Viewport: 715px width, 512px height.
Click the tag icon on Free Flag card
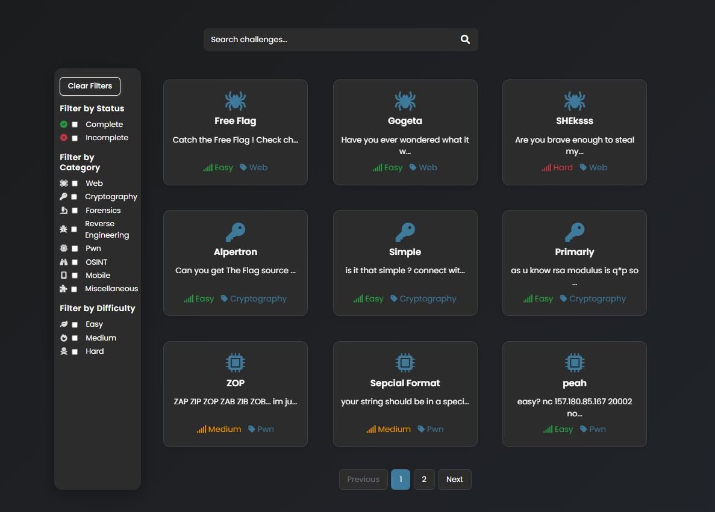click(243, 167)
